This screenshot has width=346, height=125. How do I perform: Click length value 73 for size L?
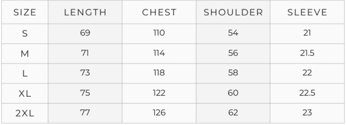(85, 73)
